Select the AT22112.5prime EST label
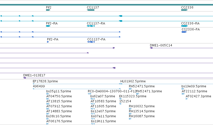 tap(194, 91)
